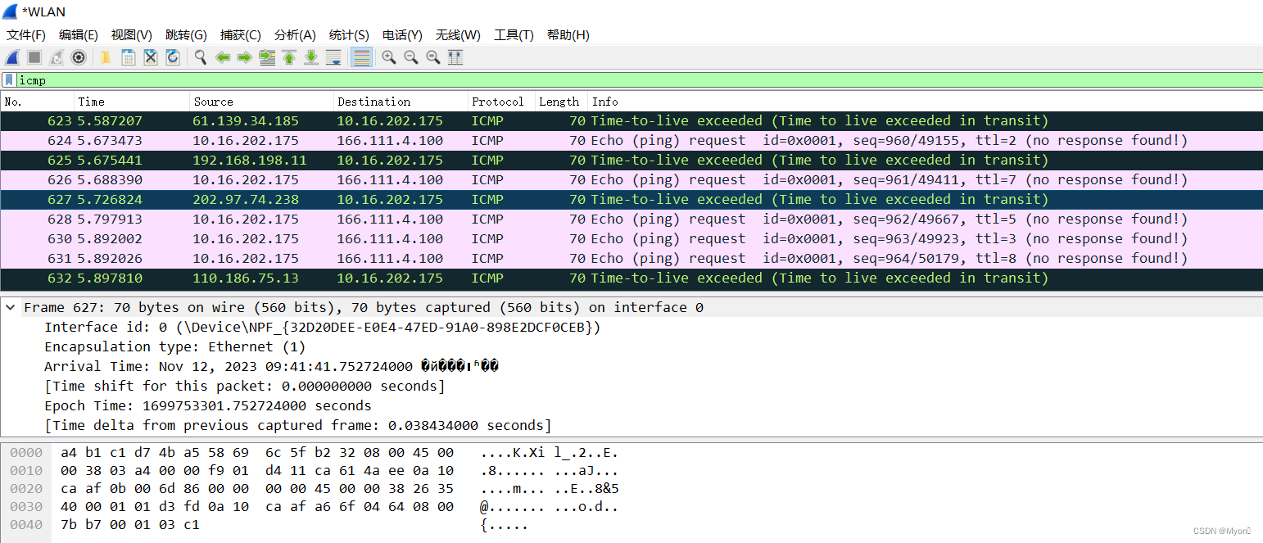The image size is (1263, 543).
Task: Toggle auto-scroll during live capture
Action: click(333, 57)
